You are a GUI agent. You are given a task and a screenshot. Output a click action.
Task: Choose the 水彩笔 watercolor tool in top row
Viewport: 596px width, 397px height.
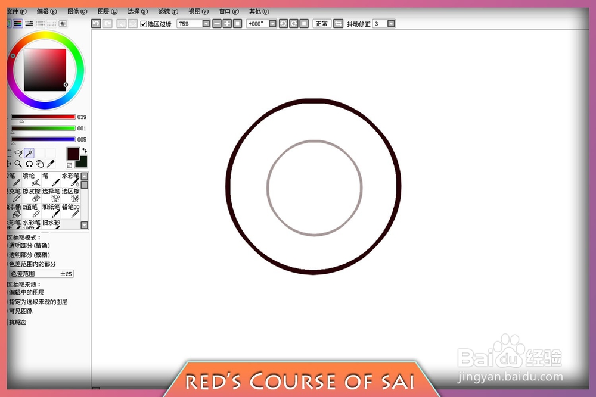pyautogui.click(x=70, y=180)
